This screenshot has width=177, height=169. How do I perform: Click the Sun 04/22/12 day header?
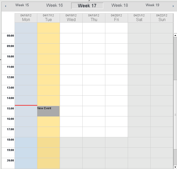pyautogui.click(x=162, y=18)
